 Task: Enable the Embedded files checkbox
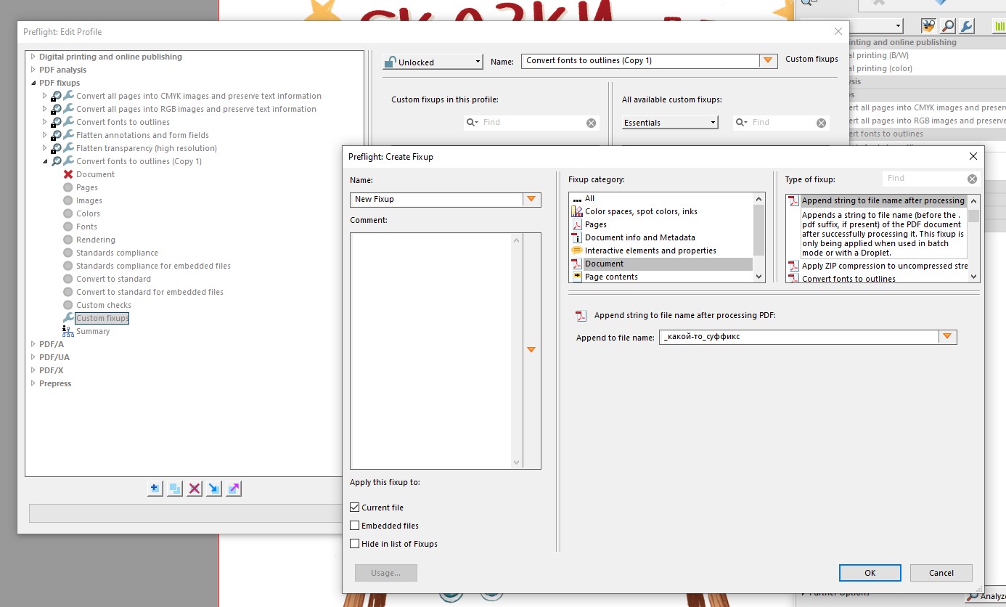click(x=355, y=526)
